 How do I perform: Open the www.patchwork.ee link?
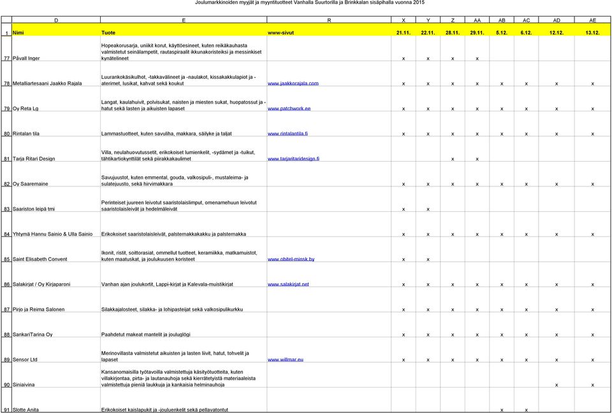coord(289,108)
